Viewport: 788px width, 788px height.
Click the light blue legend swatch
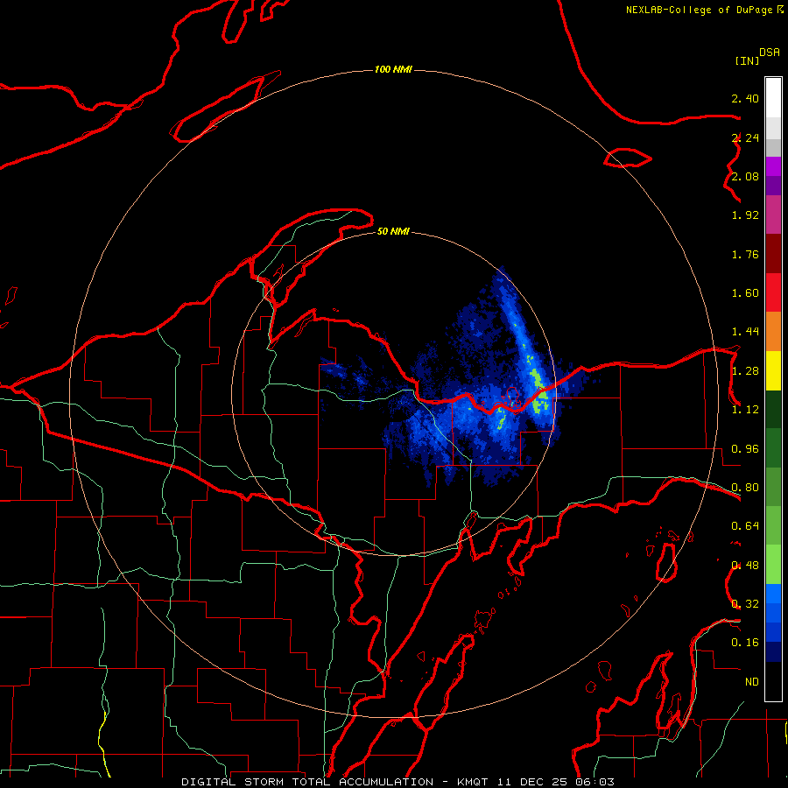point(773,594)
